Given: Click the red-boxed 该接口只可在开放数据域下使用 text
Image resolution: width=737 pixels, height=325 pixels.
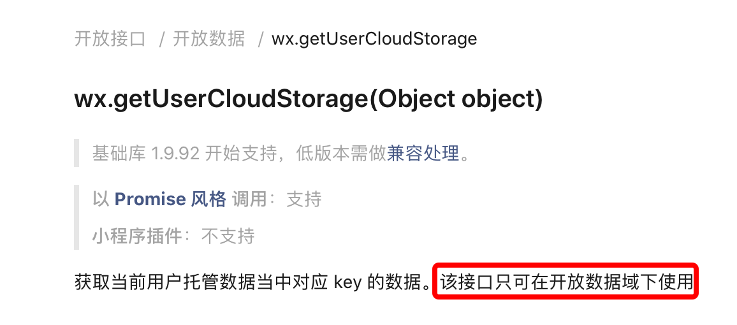Looking at the screenshot, I should point(566,282).
